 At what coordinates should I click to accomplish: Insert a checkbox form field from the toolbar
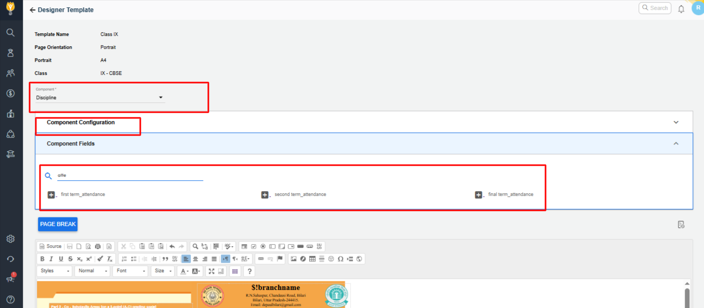click(x=254, y=247)
